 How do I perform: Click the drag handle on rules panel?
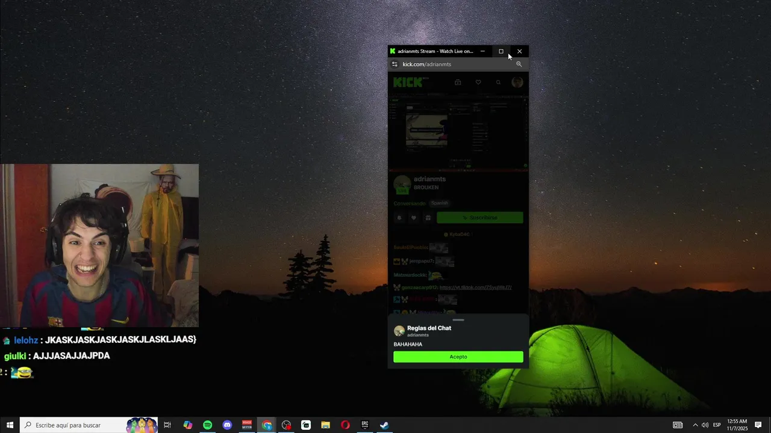[x=458, y=320]
